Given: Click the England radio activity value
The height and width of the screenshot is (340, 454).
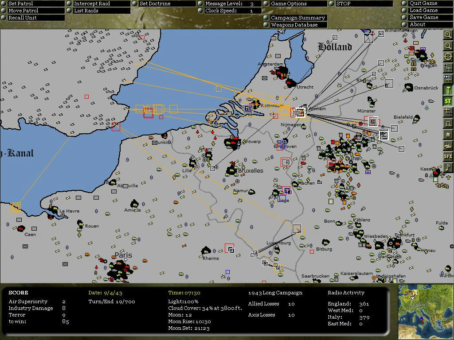Looking at the screenshot, I should [364, 304].
